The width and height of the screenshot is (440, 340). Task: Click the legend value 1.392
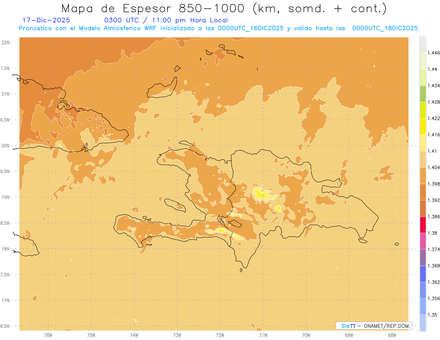(x=433, y=200)
